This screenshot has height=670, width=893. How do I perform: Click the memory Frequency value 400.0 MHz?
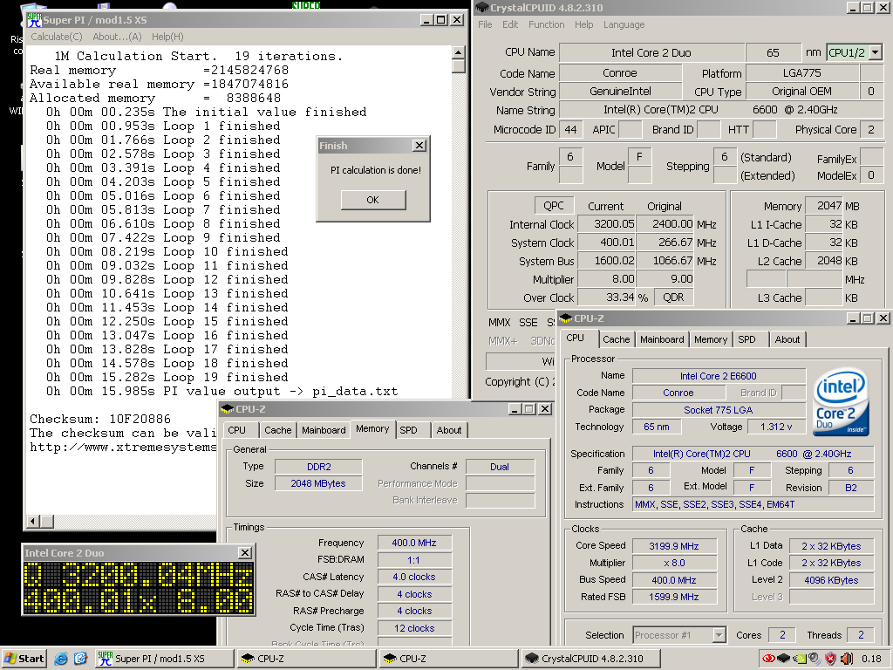point(414,543)
